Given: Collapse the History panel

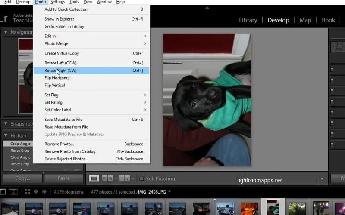Looking at the screenshot, I should pos(6,135).
